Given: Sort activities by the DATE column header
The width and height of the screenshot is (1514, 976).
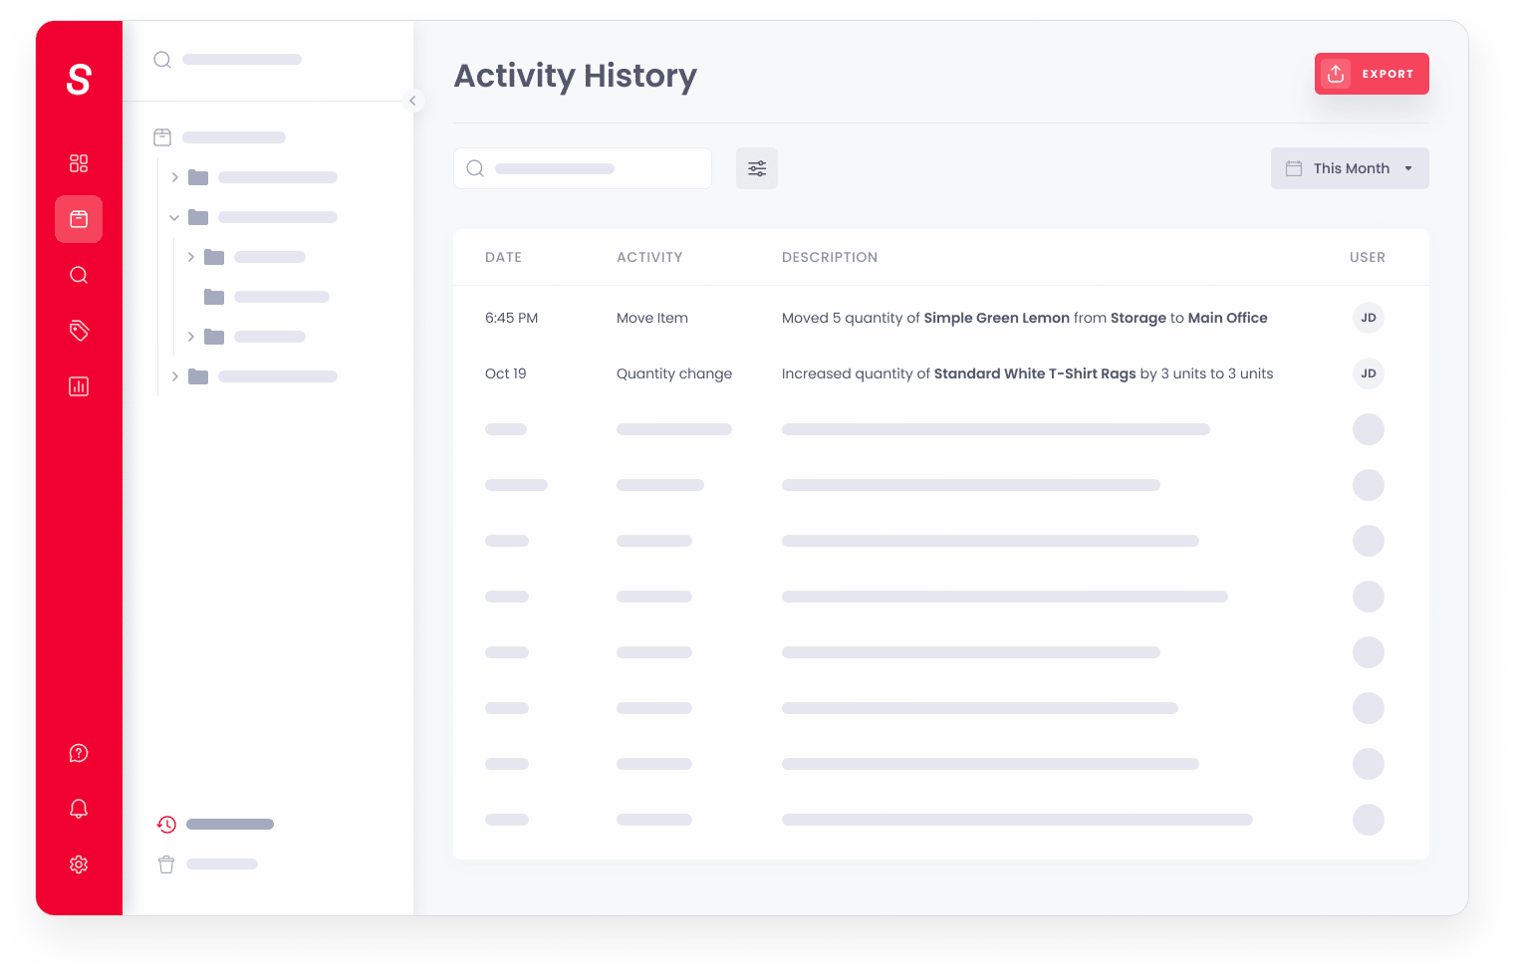Looking at the screenshot, I should 503,257.
